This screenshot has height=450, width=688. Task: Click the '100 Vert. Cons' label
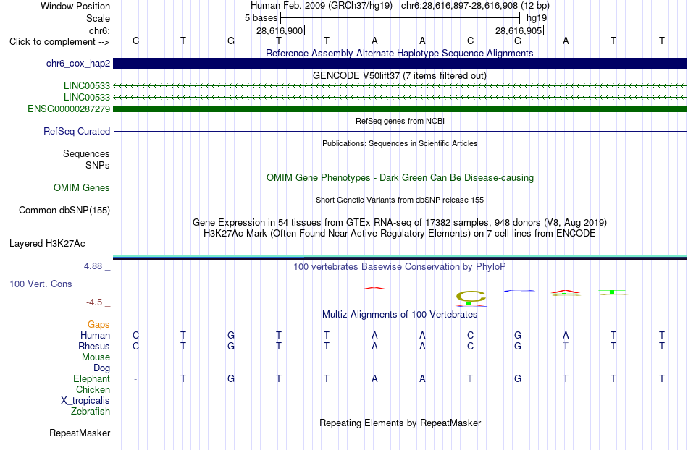click(41, 284)
